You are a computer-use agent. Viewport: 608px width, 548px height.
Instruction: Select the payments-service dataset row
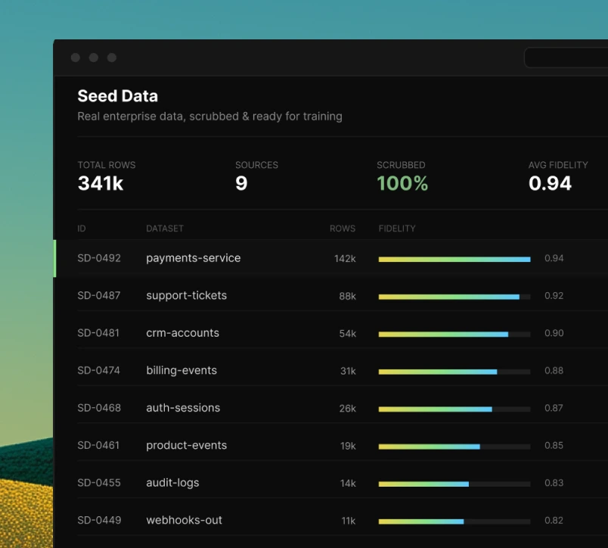tap(330, 258)
